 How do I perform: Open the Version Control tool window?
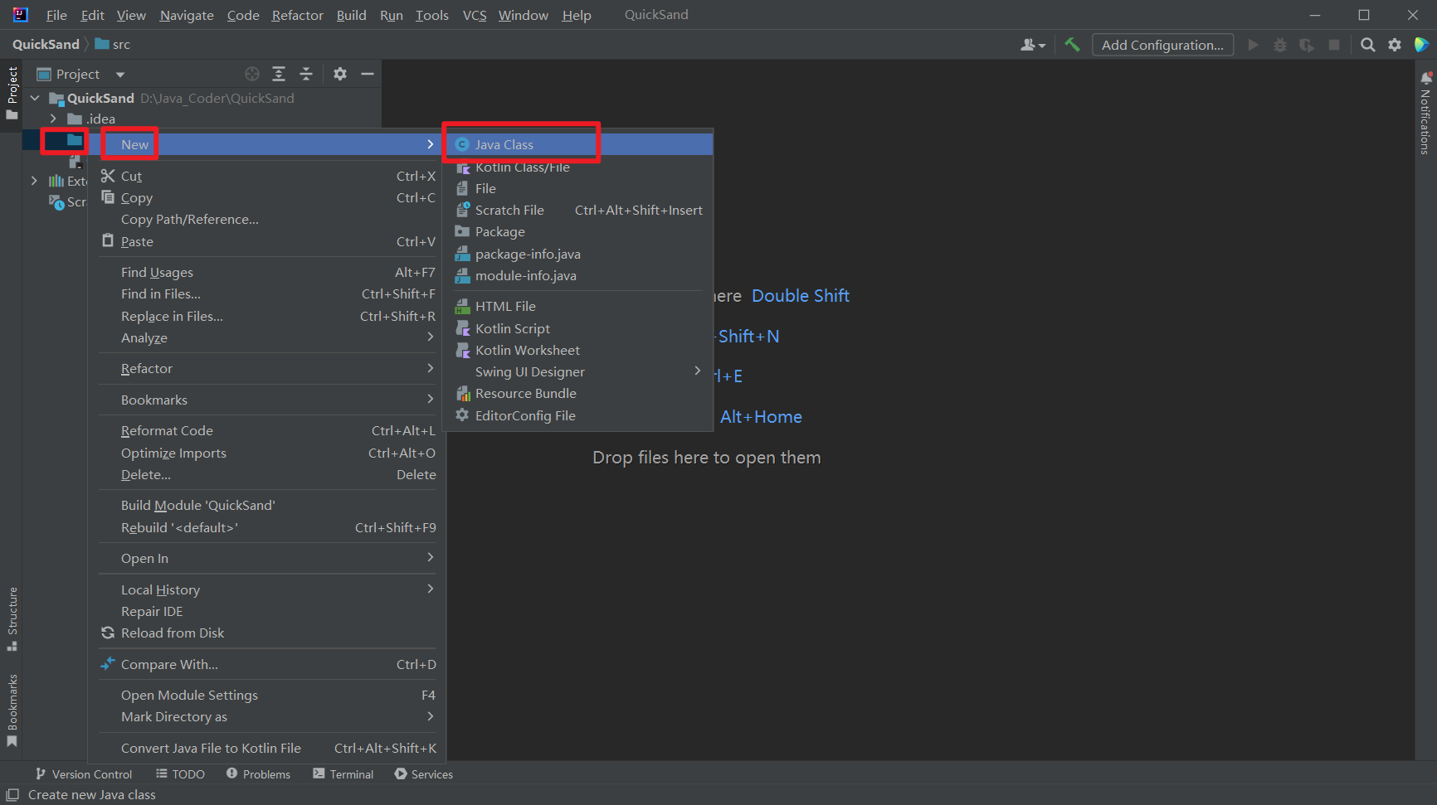pos(84,773)
